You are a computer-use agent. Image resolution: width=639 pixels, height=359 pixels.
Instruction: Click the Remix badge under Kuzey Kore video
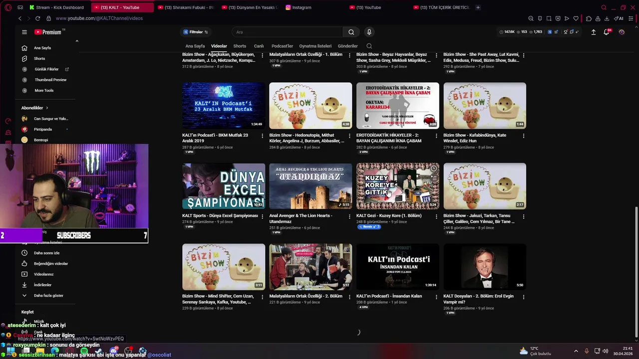coord(369,227)
